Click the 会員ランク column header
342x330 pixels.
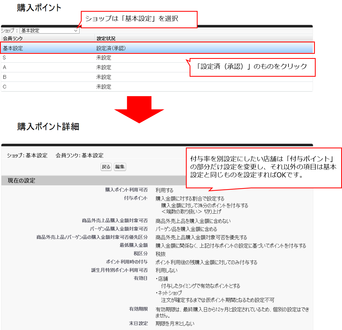(x=13, y=39)
